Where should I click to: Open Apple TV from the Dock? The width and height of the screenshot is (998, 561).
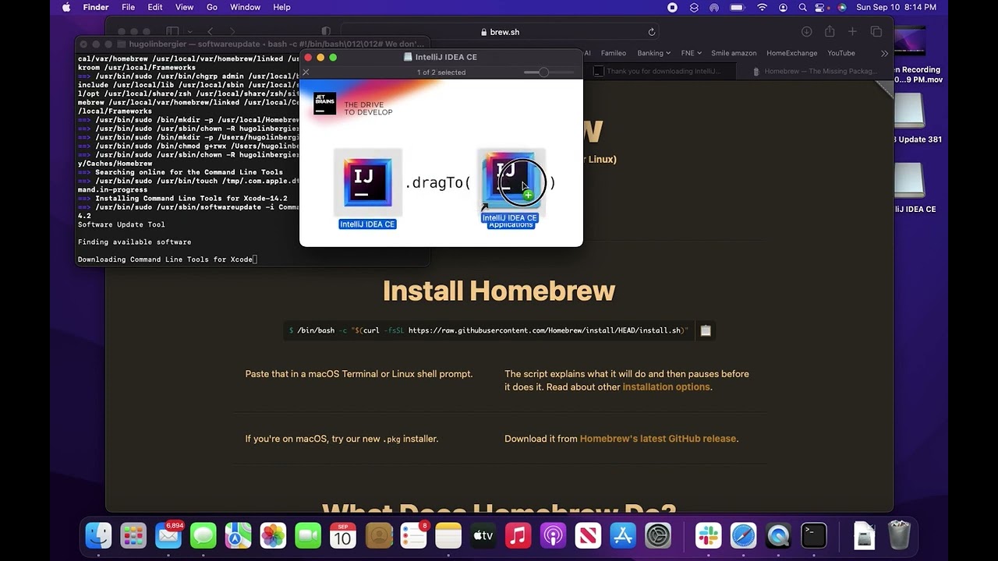[483, 535]
